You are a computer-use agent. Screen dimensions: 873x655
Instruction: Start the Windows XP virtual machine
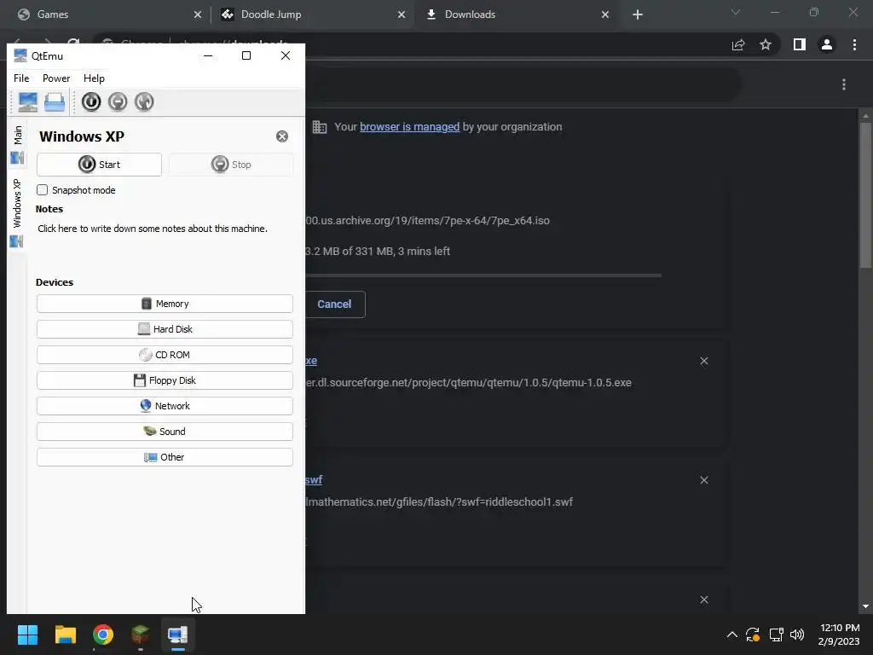(x=99, y=165)
